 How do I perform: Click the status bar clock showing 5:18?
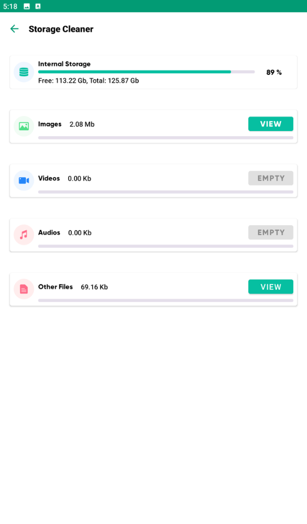(10, 6)
